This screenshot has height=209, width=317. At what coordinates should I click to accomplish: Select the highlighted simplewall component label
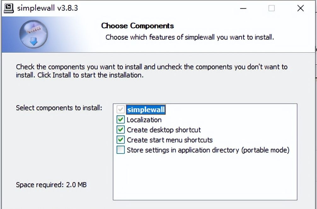[146, 110]
